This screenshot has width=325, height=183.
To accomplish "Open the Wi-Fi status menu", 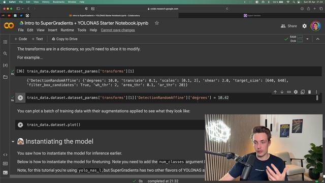I will point(288,2).
